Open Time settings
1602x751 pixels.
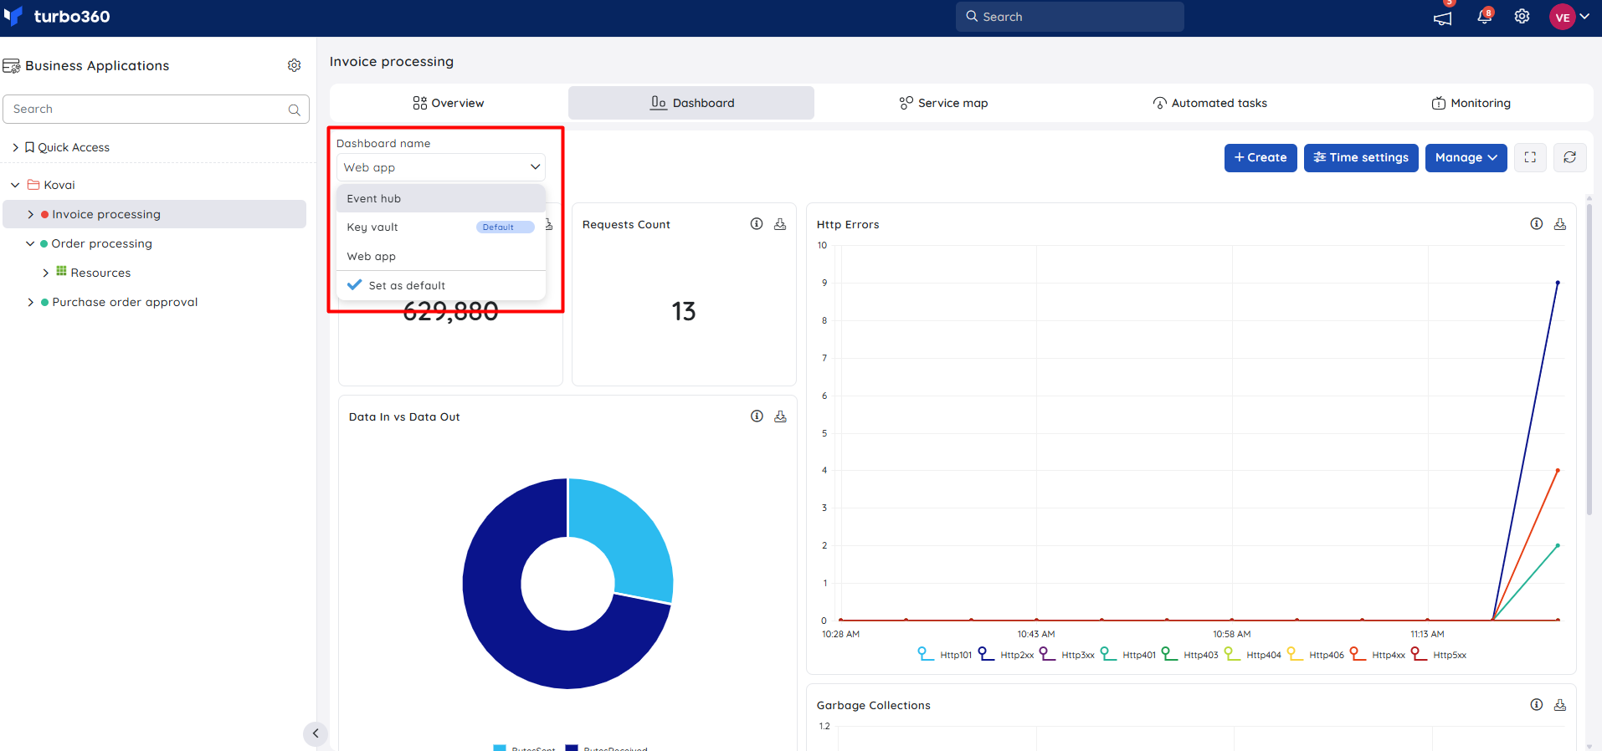[x=1361, y=157]
